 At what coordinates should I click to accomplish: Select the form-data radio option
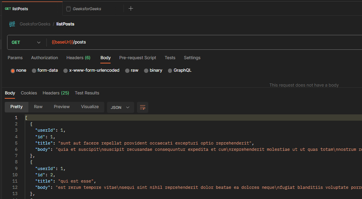coord(34,70)
